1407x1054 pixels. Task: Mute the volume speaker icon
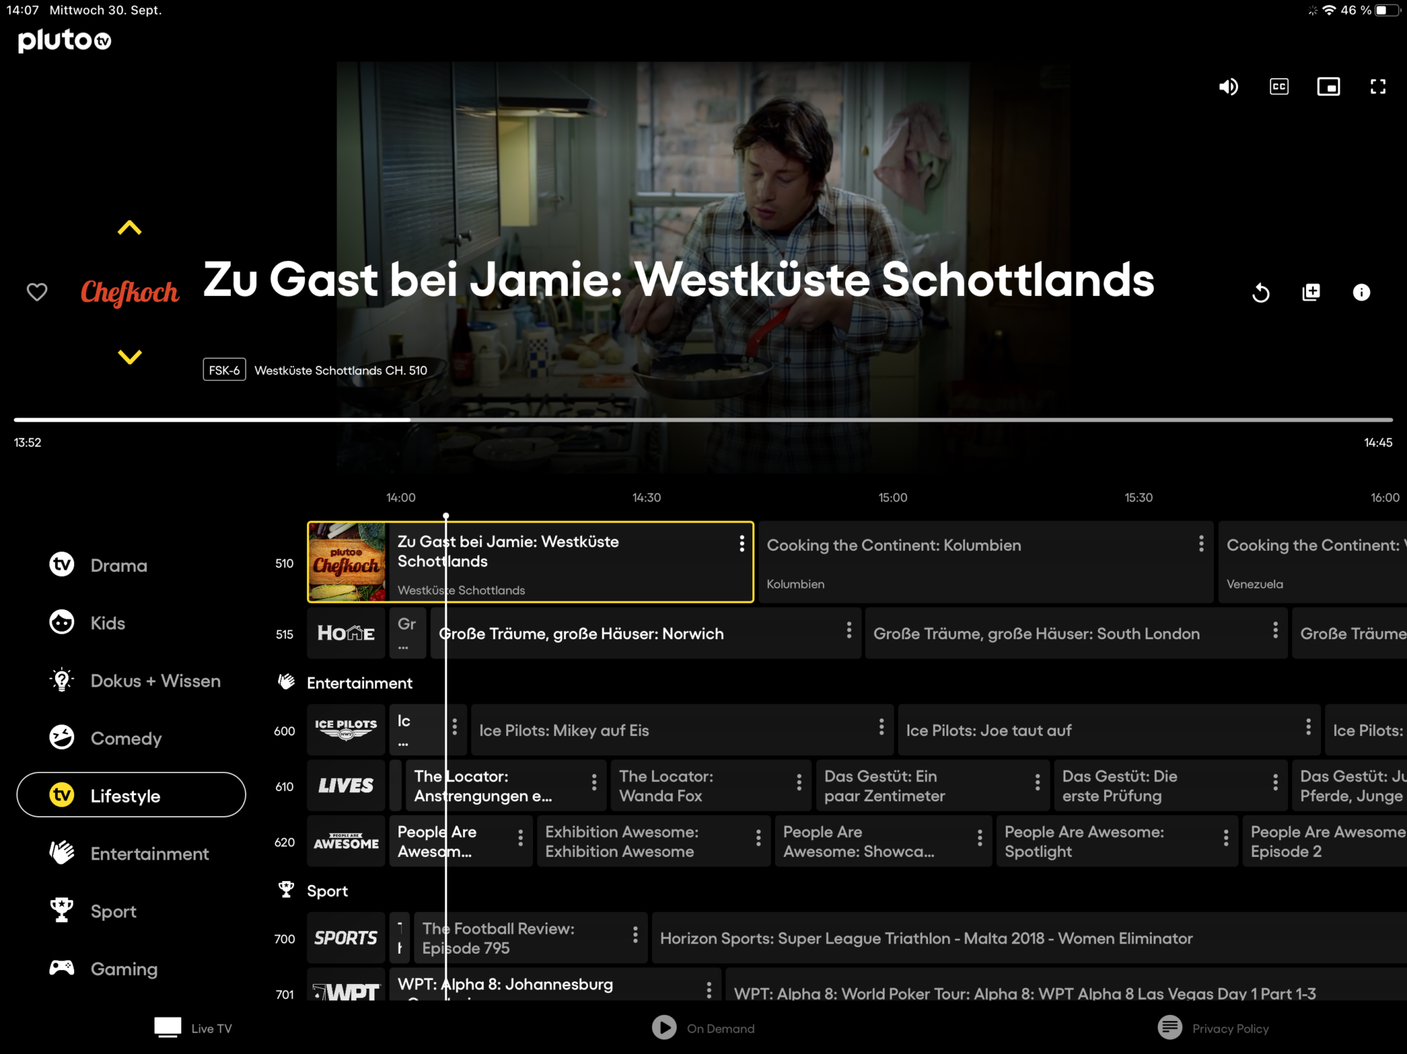tap(1228, 87)
